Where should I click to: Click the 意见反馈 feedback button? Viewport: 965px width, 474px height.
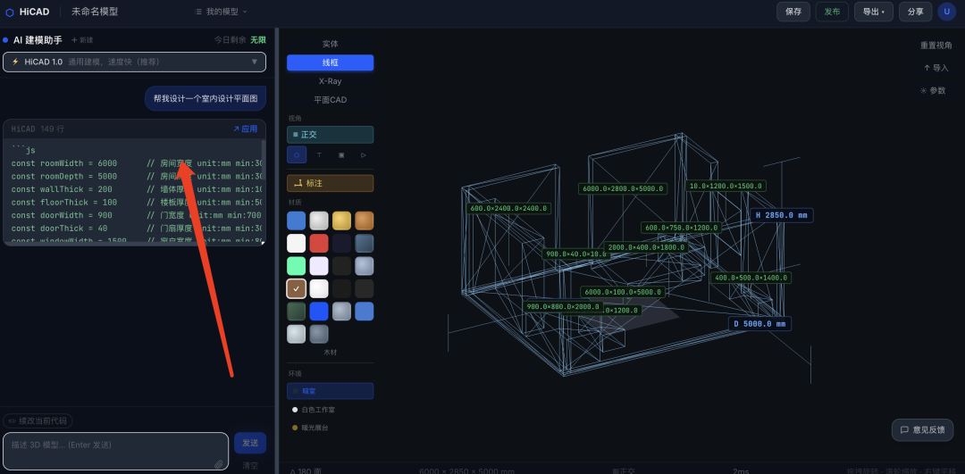click(922, 429)
